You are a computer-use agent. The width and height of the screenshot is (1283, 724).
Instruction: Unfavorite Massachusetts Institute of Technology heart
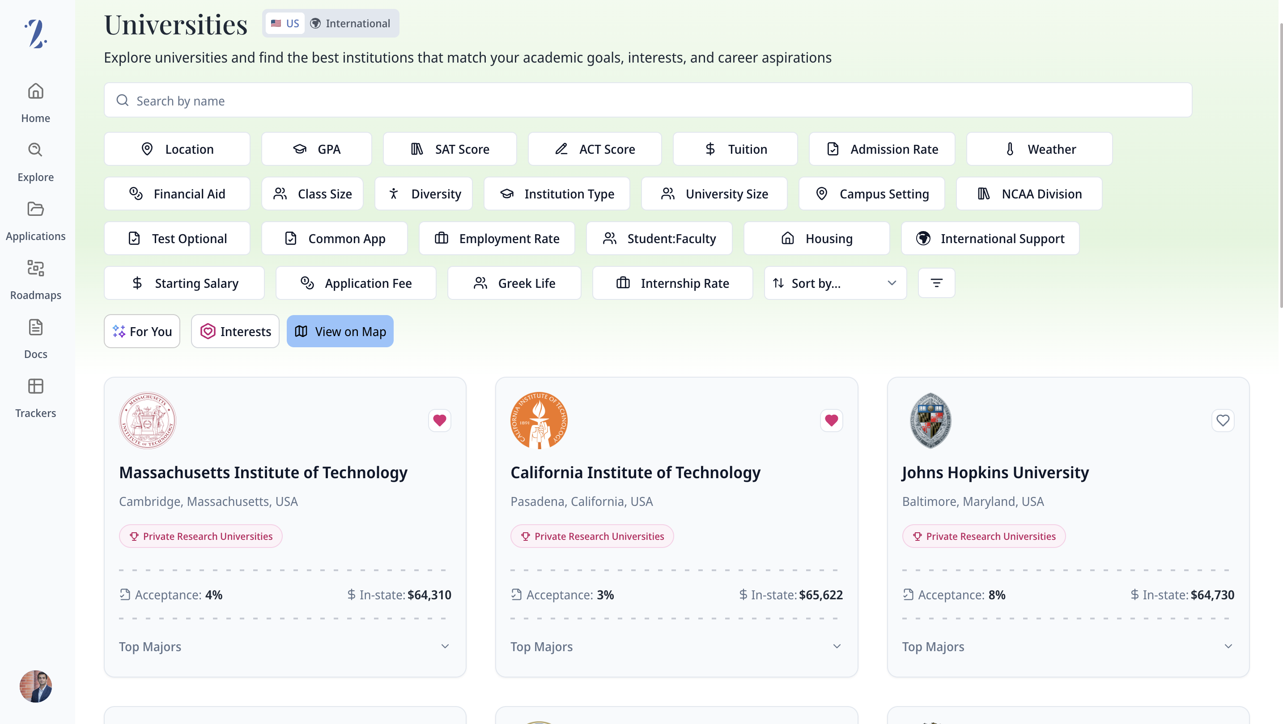[439, 421]
